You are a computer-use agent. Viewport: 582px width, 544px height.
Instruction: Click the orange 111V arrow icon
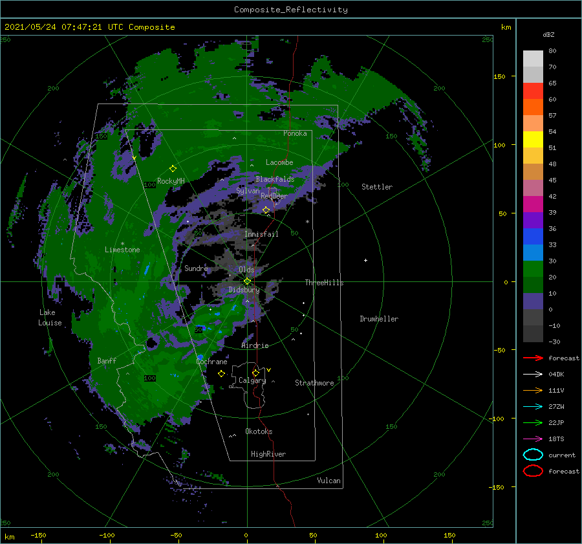(533, 390)
